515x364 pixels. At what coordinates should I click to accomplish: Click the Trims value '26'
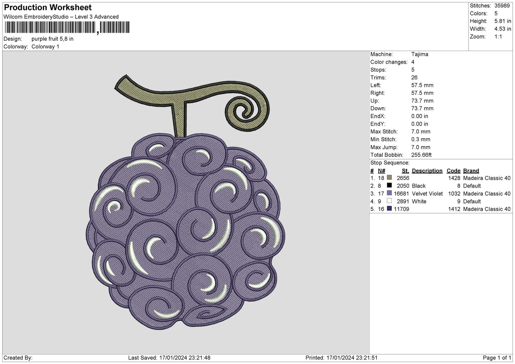tap(414, 78)
